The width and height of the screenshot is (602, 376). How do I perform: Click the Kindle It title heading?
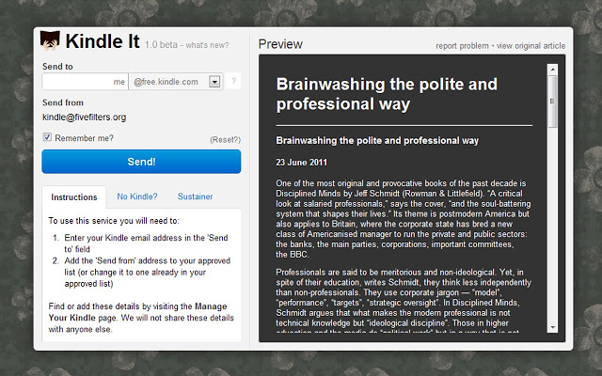tap(103, 41)
